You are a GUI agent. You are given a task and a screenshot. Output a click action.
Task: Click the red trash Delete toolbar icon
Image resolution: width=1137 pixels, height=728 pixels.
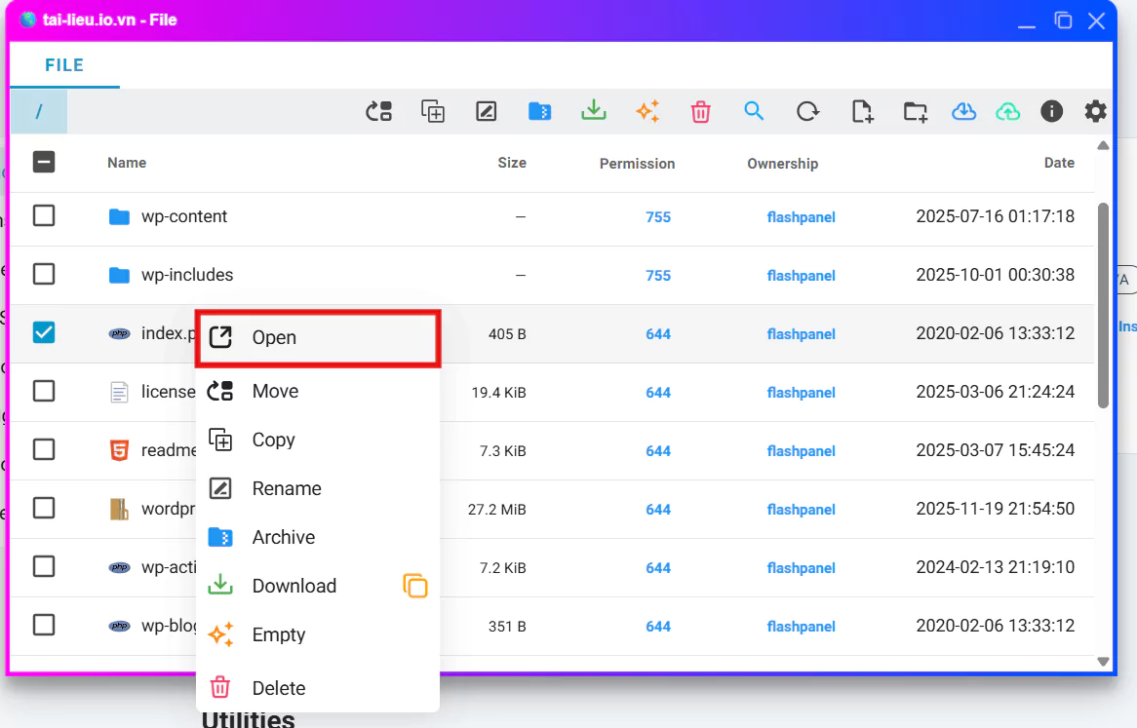click(700, 111)
